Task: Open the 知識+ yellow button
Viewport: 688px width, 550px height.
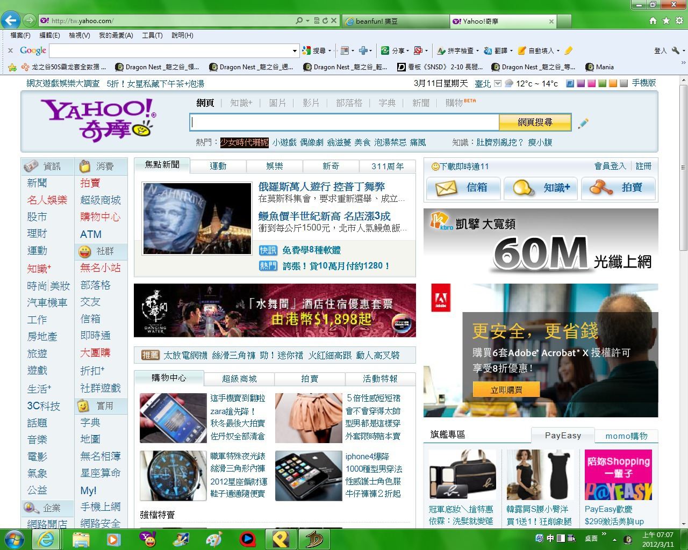Action: 541,188
